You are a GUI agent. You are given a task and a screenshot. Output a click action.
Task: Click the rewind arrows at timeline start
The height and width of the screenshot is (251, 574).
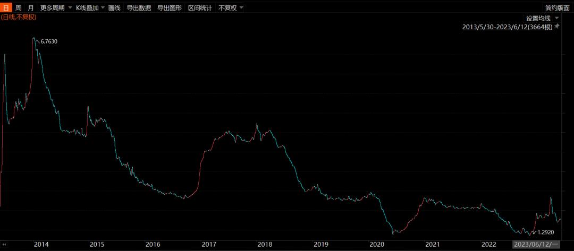tap(5, 245)
